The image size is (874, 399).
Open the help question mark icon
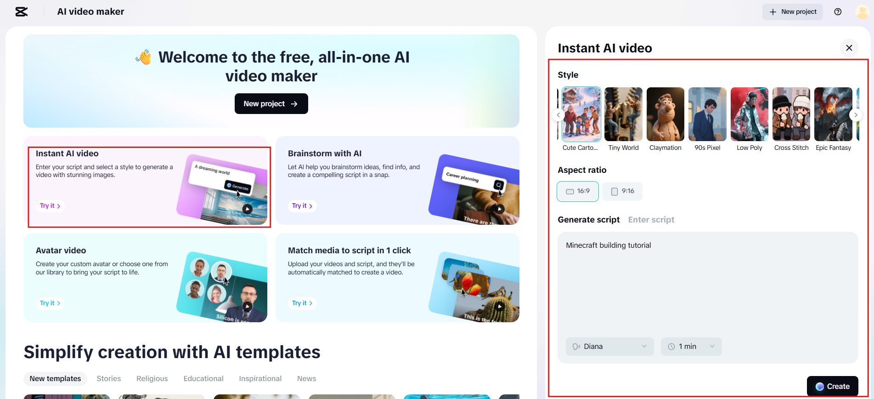[x=838, y=12]
